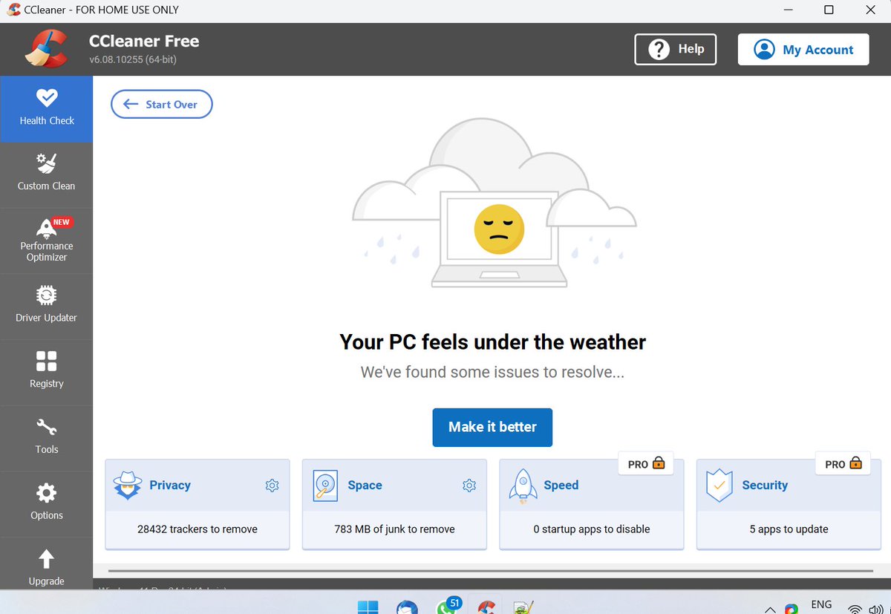
Task: Click 'We've found some issues to resolve...' text
Action: [x=492, y=372]
